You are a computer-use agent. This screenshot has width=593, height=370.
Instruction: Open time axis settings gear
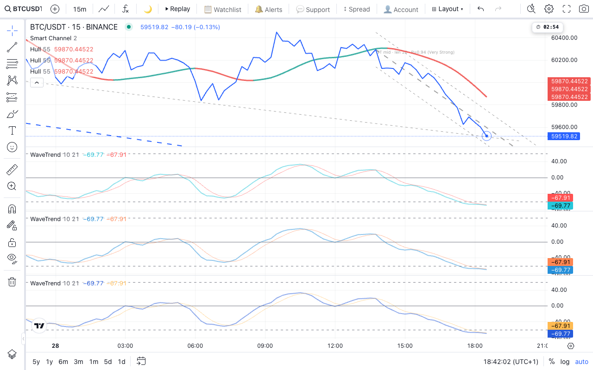(571, 346)
